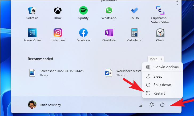Open the Calculator app
The width and height of the screenshot is (194, 116).
[135, 35]
